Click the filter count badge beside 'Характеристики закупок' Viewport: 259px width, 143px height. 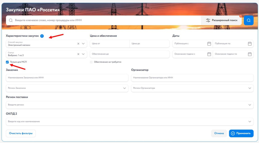point(42,36)
